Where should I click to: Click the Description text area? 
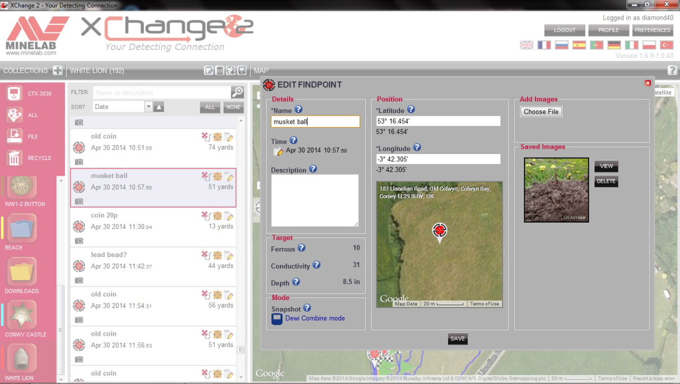tap(315, 201)
